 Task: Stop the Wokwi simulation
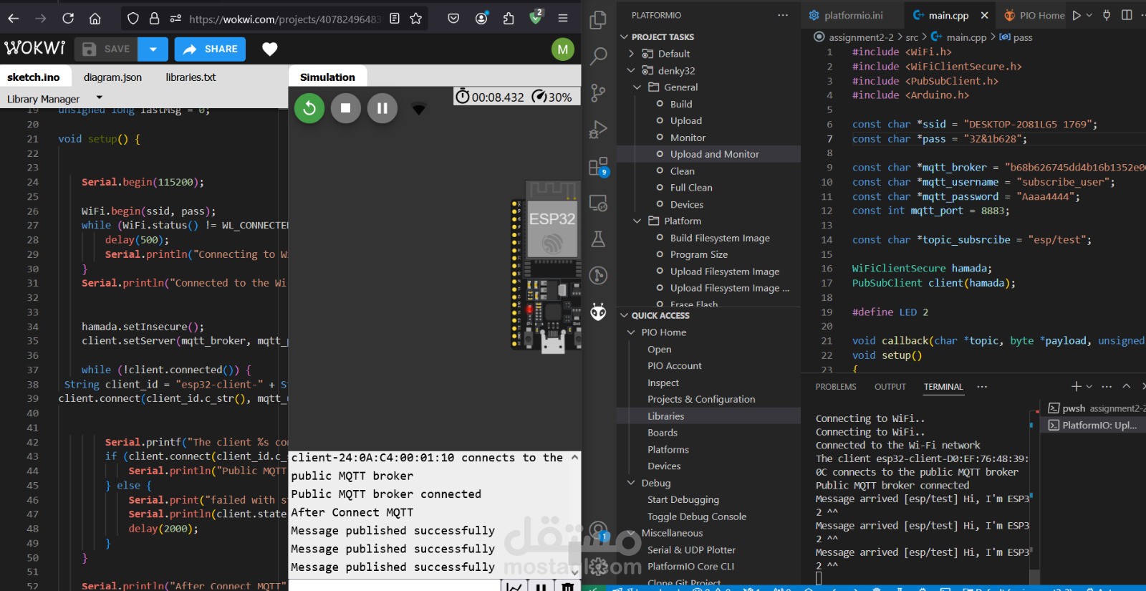coord(346,108)
